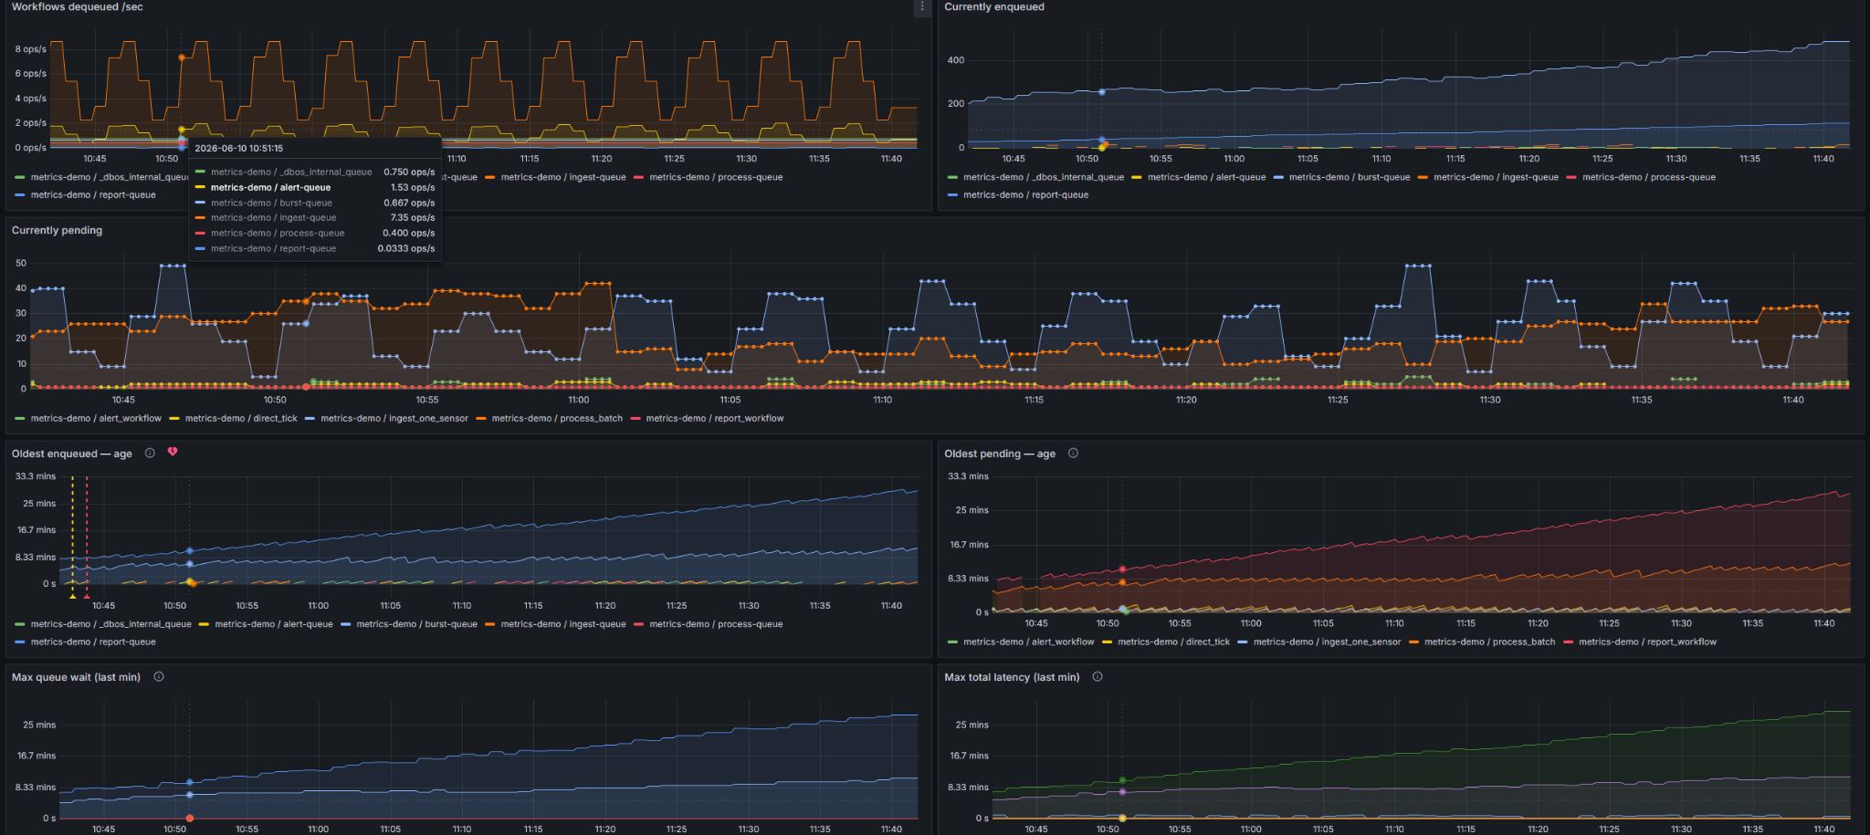The width and height of the screenshot is (1870, 835).
Task: Toggle alert-queue series in Currently enqueued legend
Action: [x=1206, y=178]
